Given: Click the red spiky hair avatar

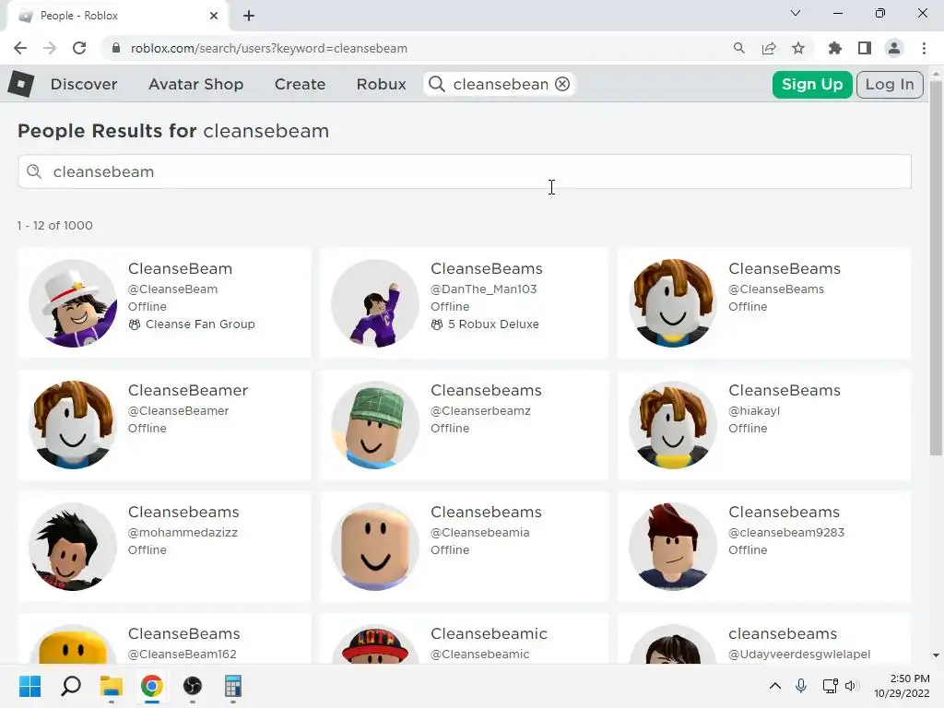Looking at the screenshot, I should coord(673,547).
